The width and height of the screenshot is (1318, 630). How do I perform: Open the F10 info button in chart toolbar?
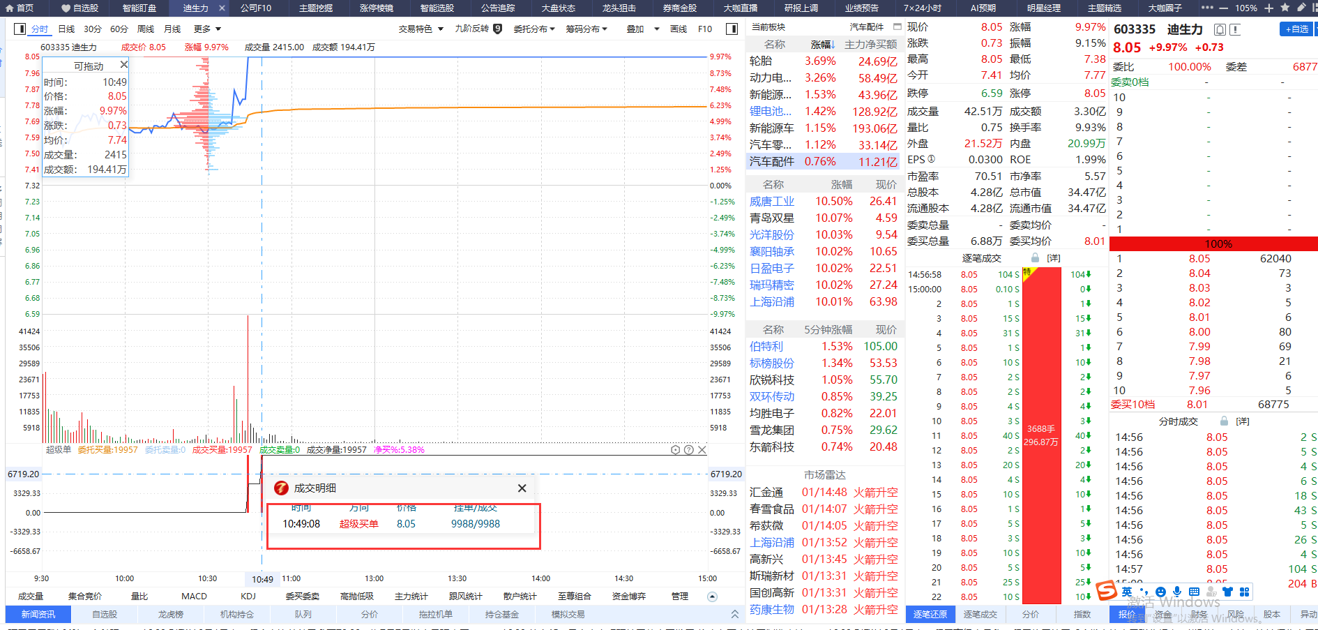tap(705, 29)
